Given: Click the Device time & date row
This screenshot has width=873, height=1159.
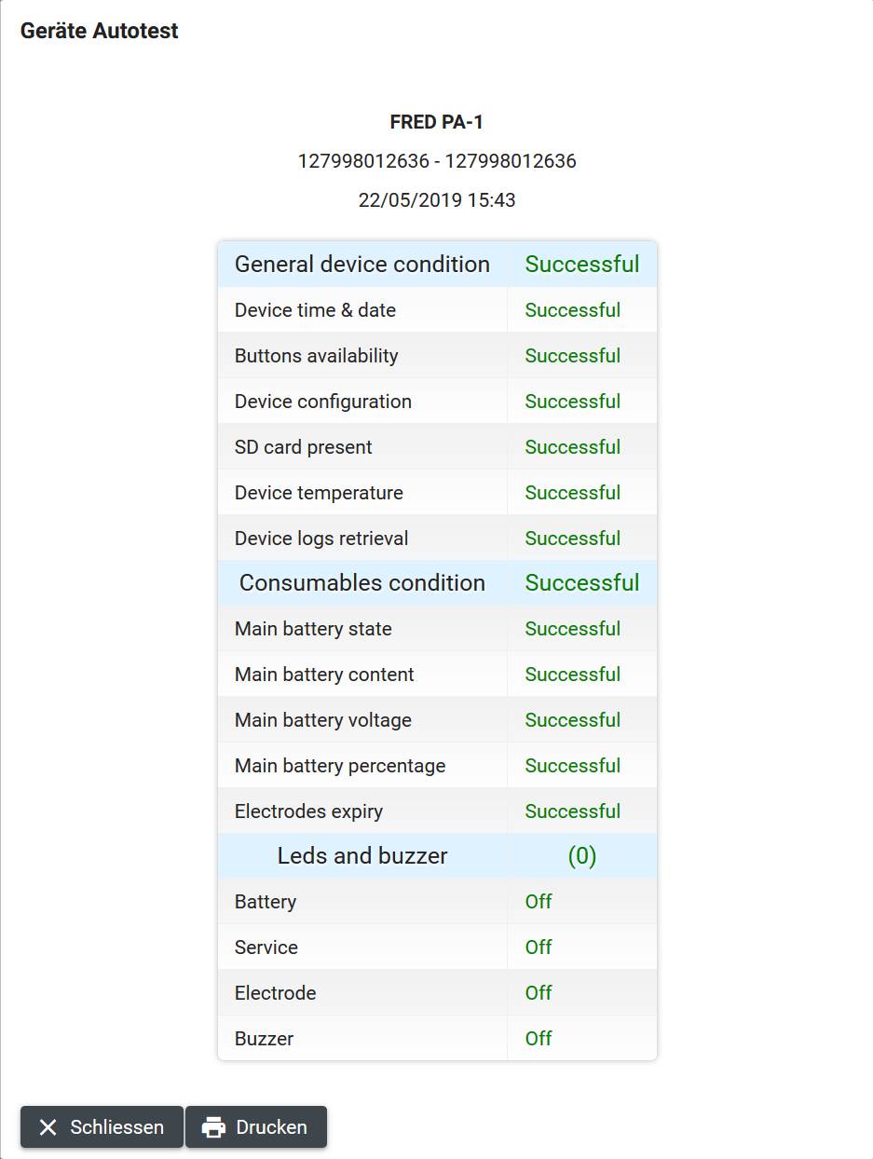Looking at the screenshot, I should tap(437, 309).
